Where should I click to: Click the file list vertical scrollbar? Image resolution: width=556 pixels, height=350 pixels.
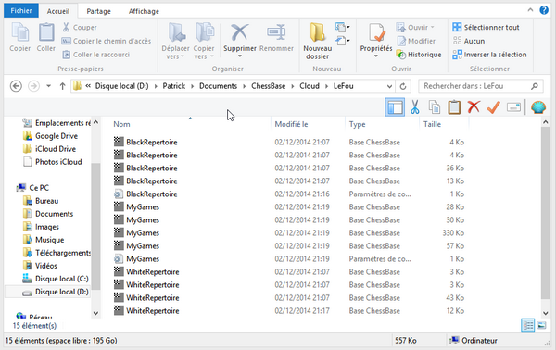click(546, 213)
